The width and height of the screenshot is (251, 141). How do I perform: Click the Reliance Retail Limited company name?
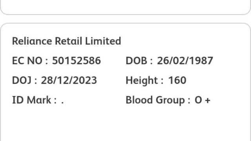(x=66, y=41)
